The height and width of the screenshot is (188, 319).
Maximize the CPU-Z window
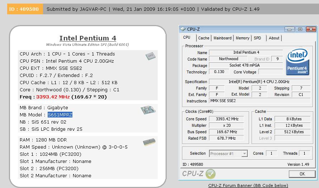(300, 29)
